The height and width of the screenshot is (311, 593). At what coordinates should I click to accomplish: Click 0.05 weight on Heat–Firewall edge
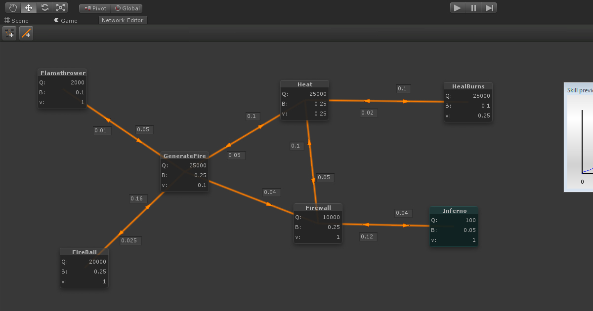[326, 178]
